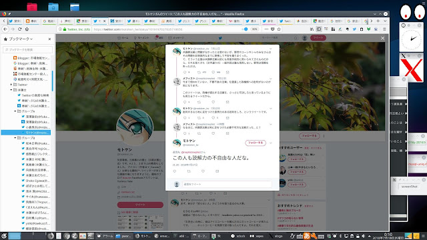The image size is (427, 240).
Task: Open the application launcher menu in taskbar
Action: pyautogui.click(x=4, y=236)
